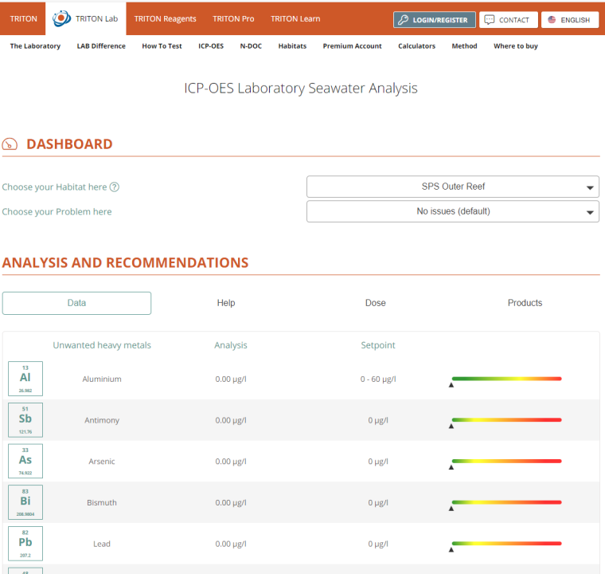Image resolution: width=605 pixels, height=574 pixels.
Task: Click the speech bubble Contact icon
Action: 490,20
